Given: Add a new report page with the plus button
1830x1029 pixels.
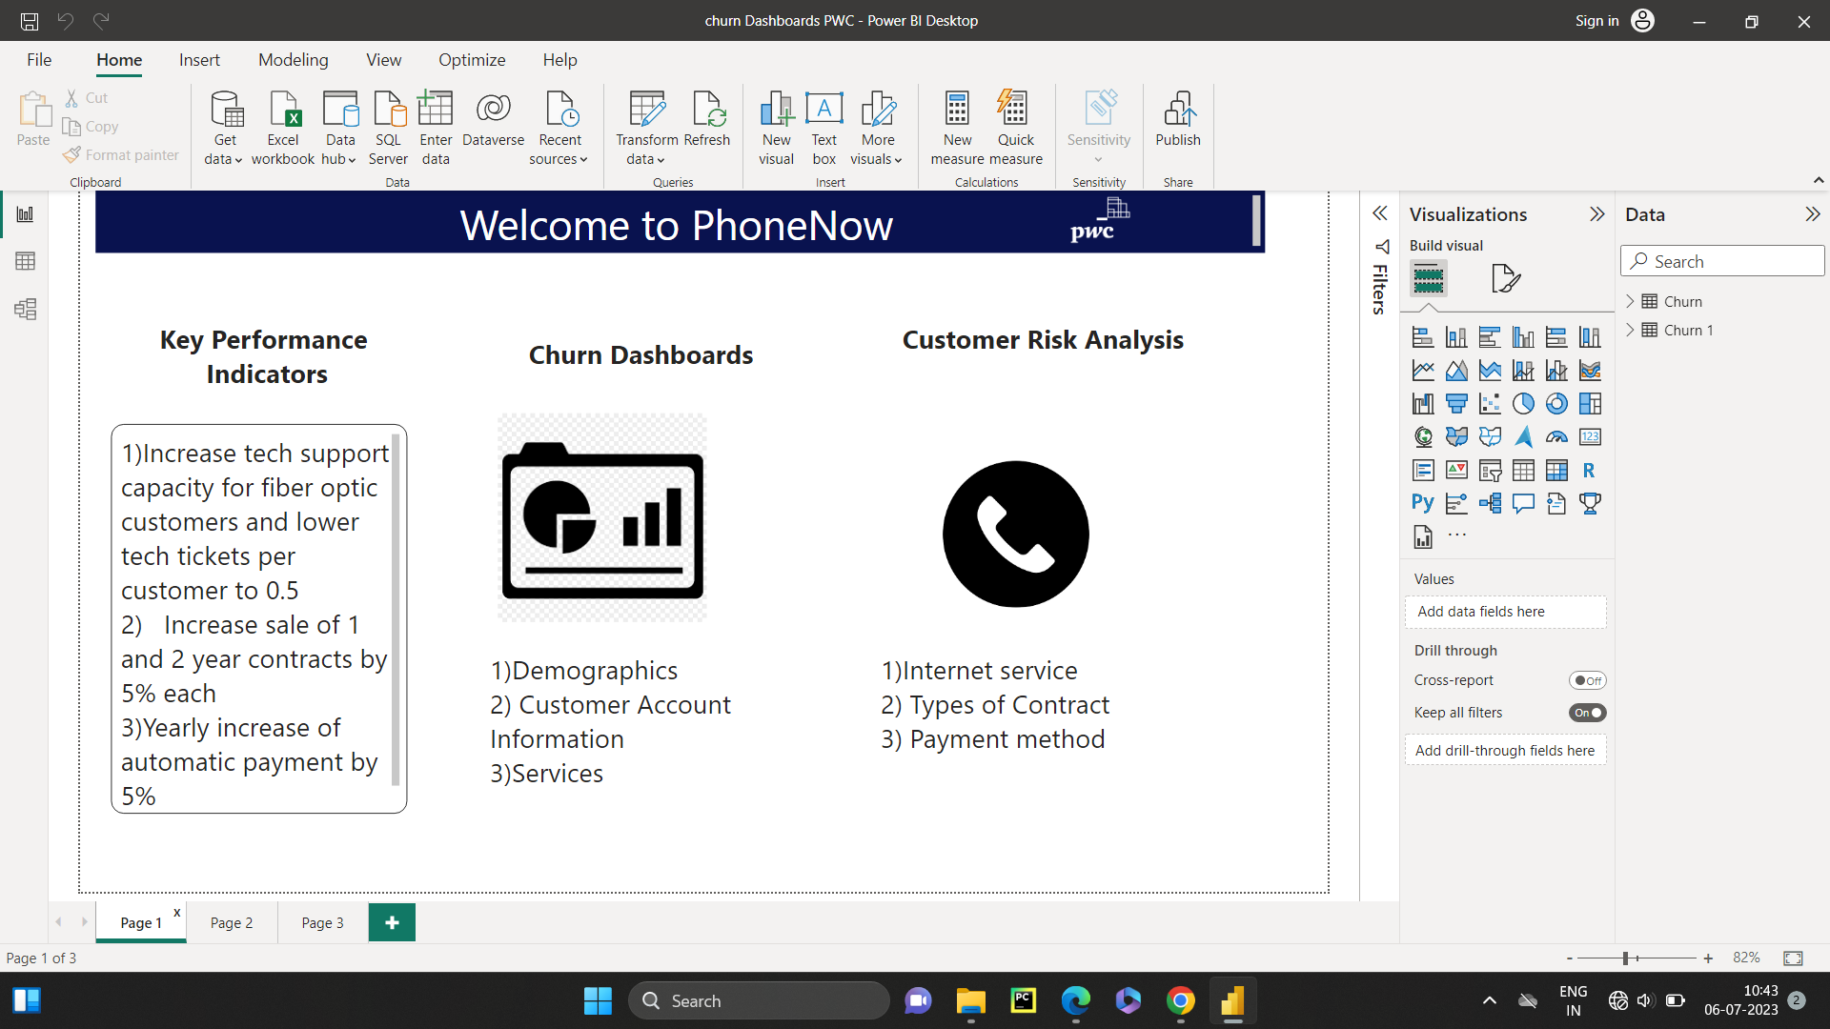Looking at the screenshot, I should pyautogui.click(x=392, y=921).
